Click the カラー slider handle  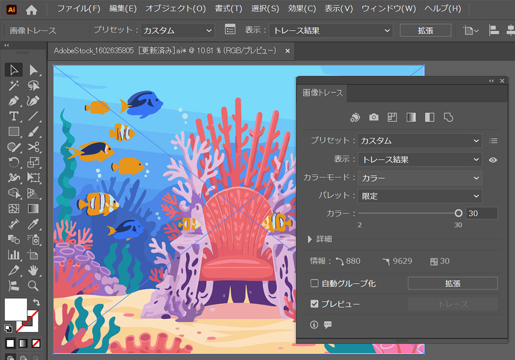coord(458,213)
